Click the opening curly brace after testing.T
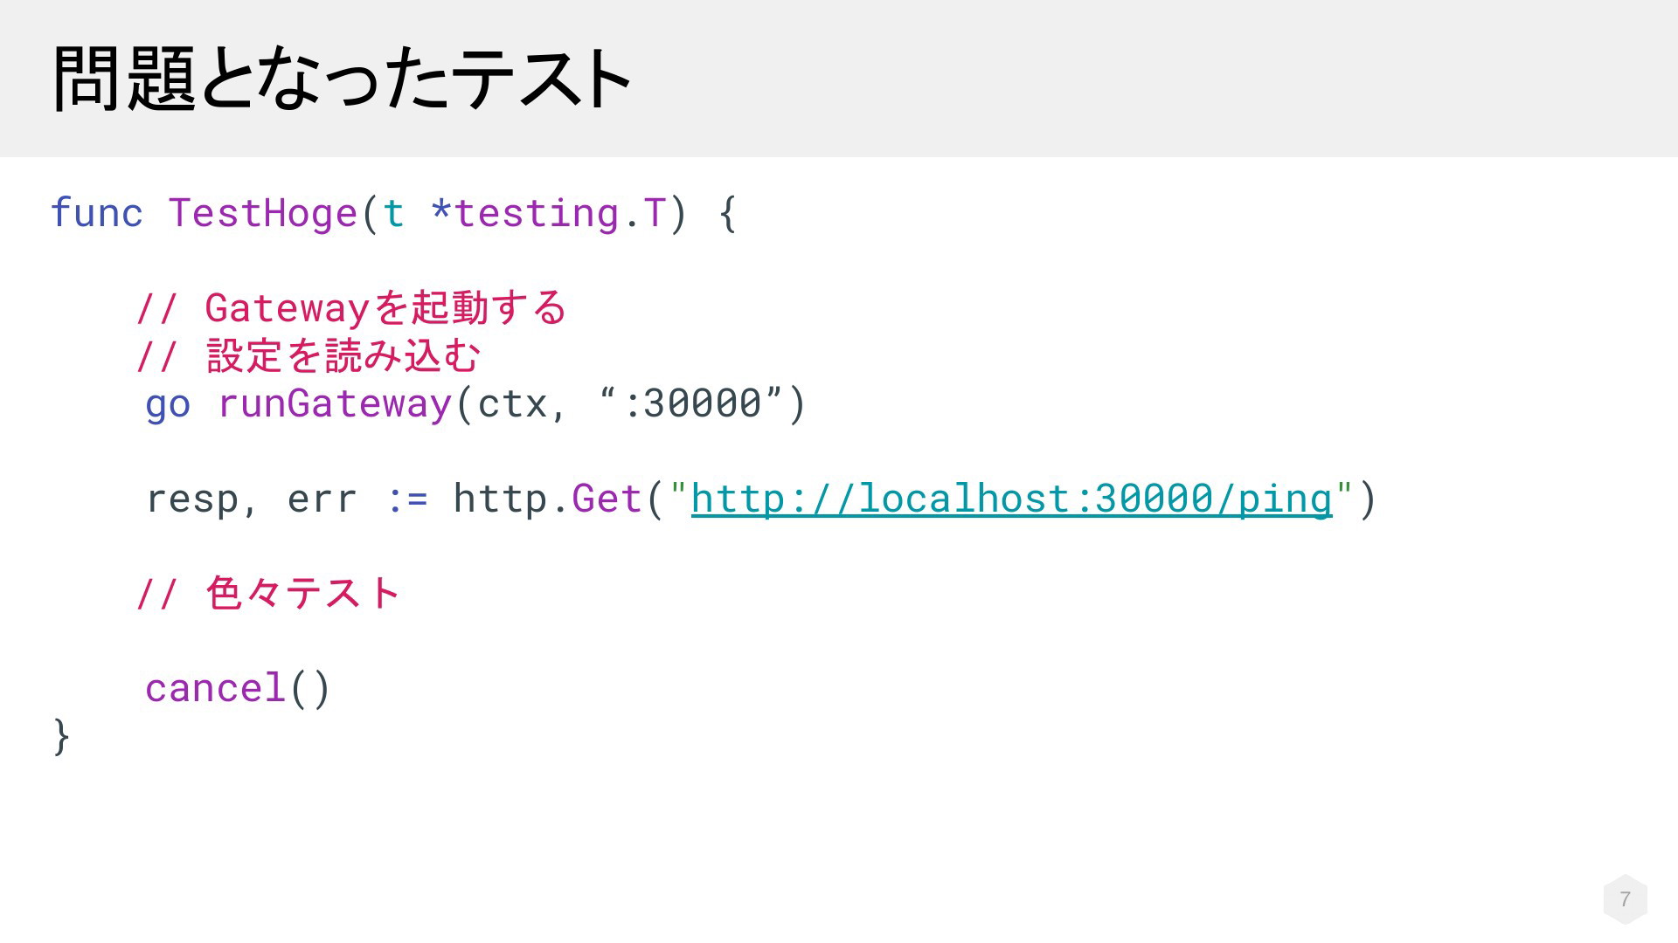The image size is (1678, 943). pos(727,213)
